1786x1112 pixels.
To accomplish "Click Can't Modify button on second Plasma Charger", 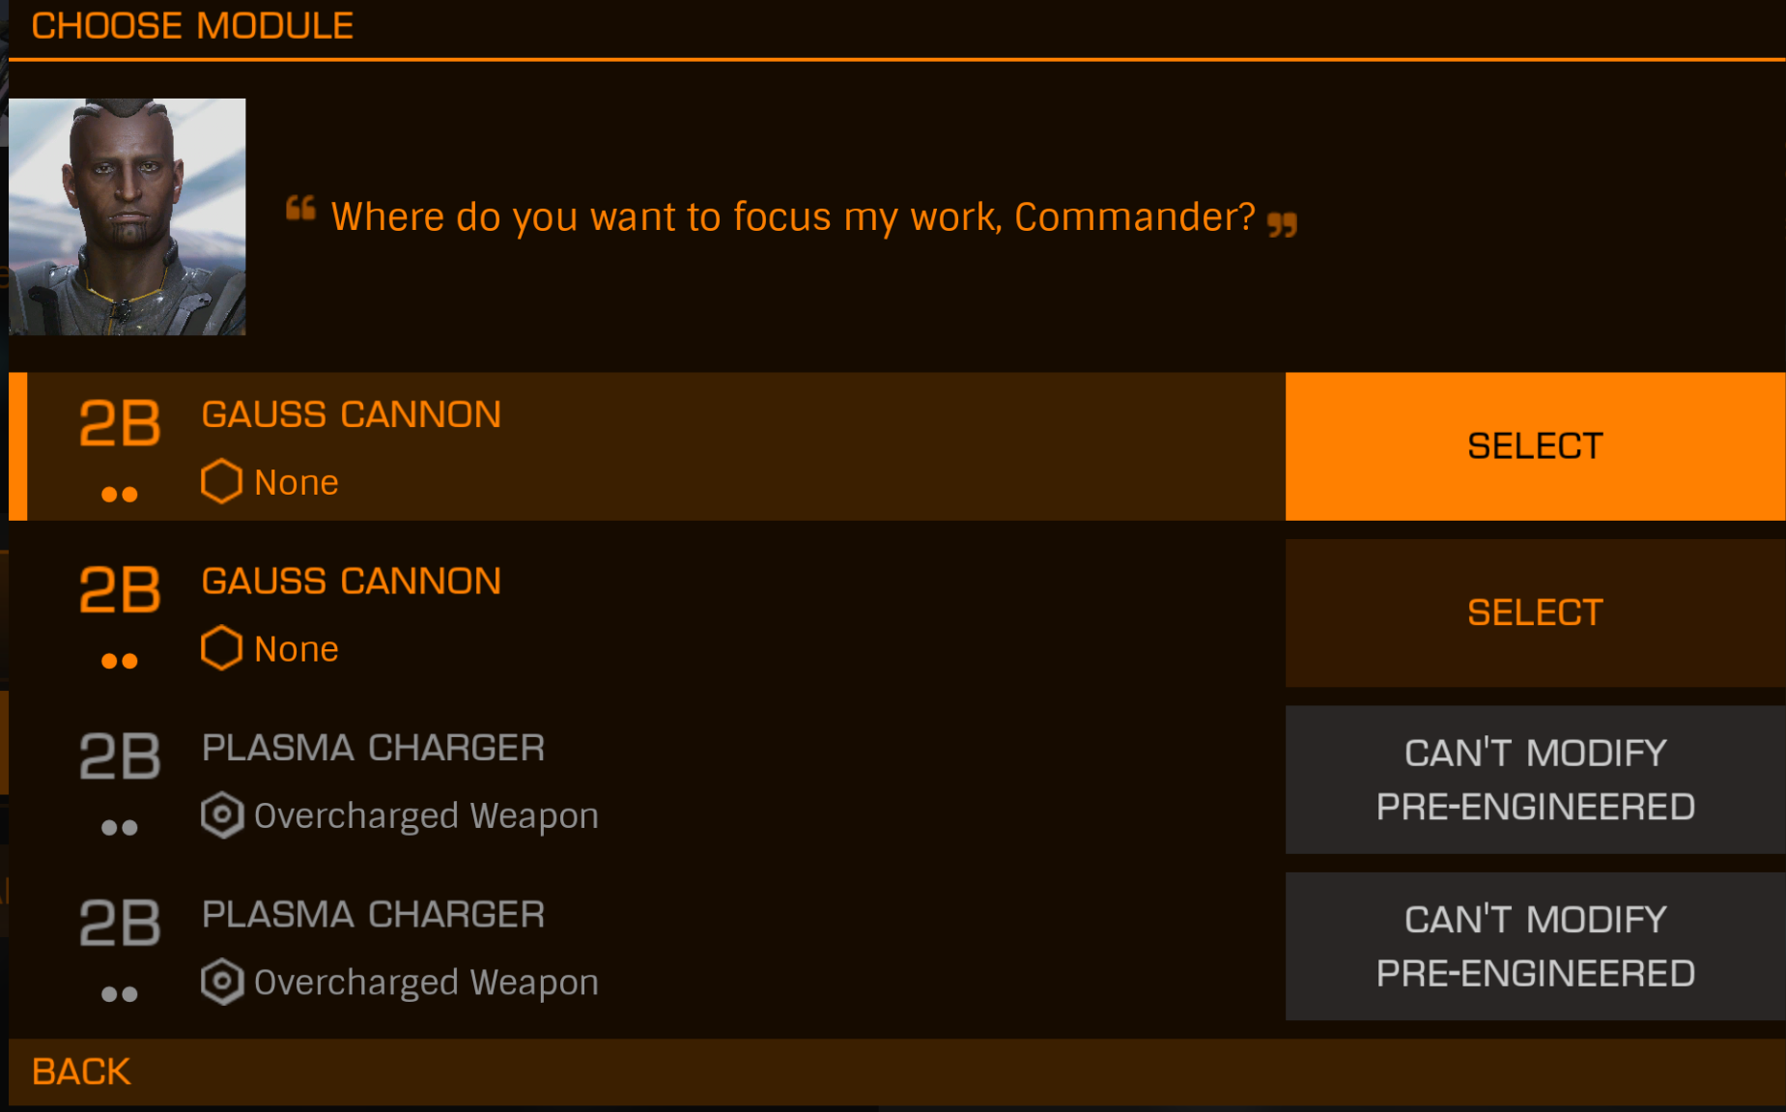I will coord(1535,946).
